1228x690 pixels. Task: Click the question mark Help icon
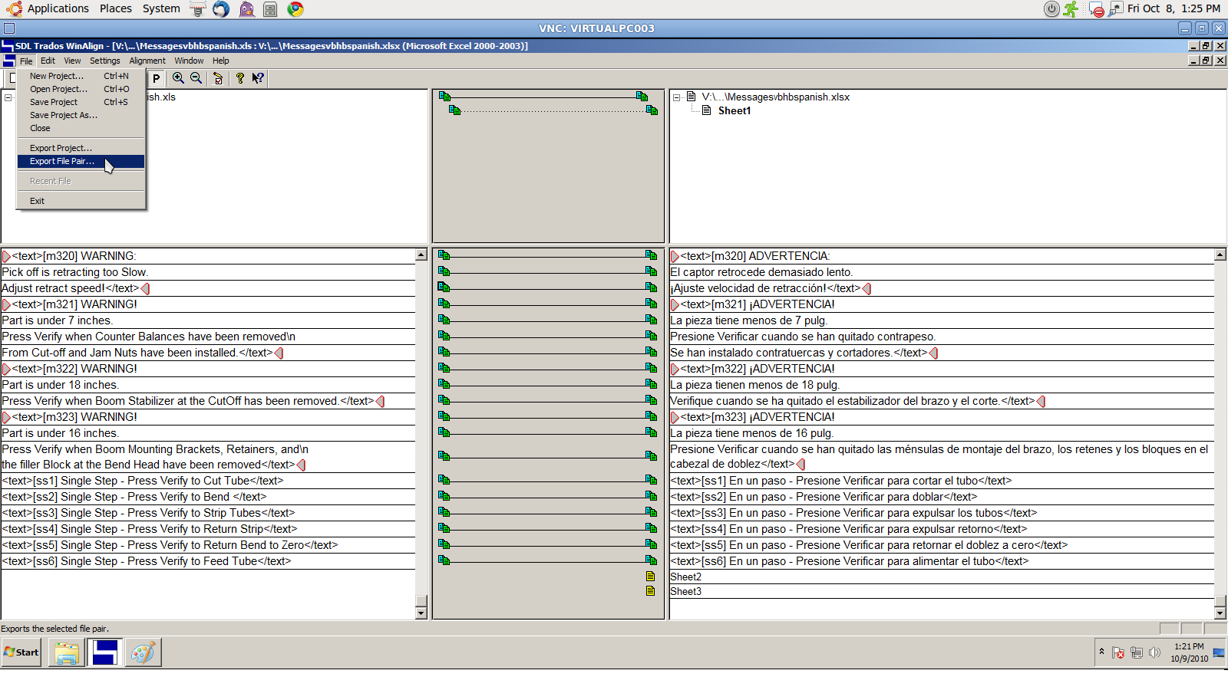[x=240, y=78]
